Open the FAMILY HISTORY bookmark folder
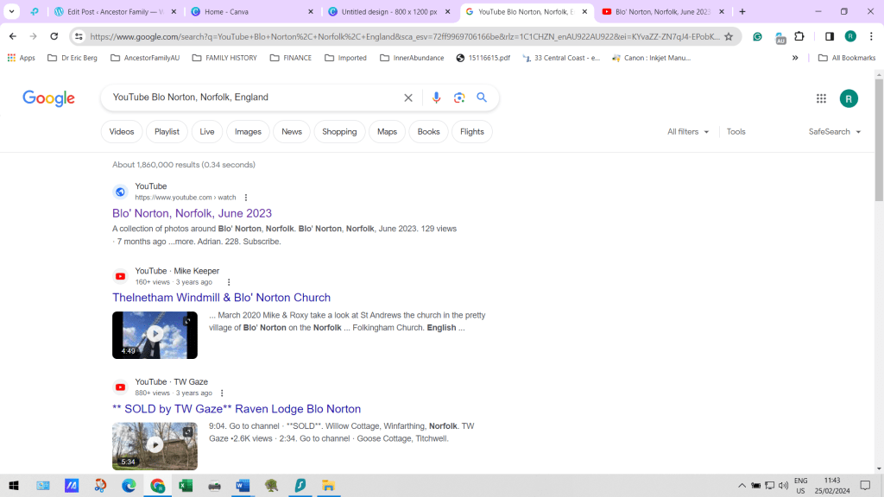This screenshot has width=884, height=497. pyautogui.click(x=224, y=58)
